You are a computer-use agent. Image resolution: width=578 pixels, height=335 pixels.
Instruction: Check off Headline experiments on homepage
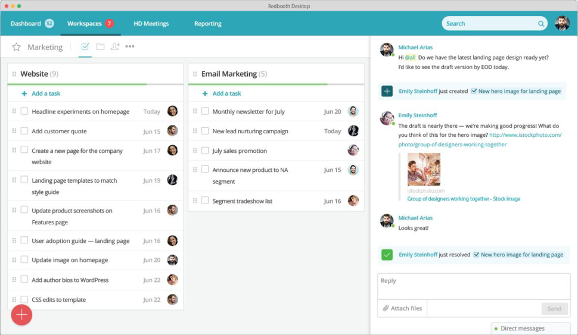24,111
